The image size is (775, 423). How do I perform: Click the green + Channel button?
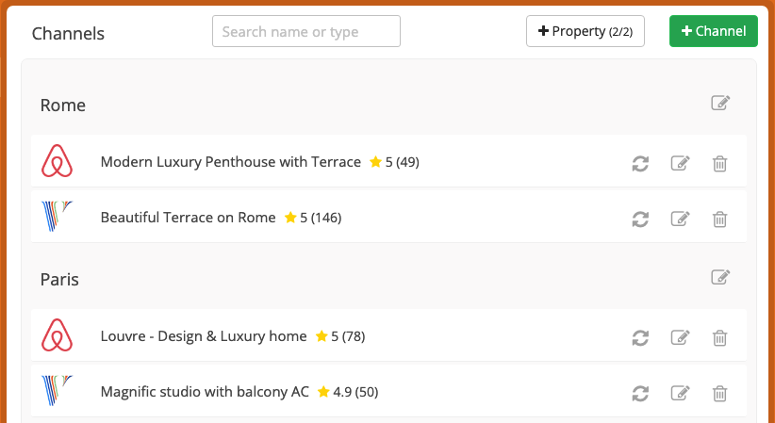click(x=713, y=31)
